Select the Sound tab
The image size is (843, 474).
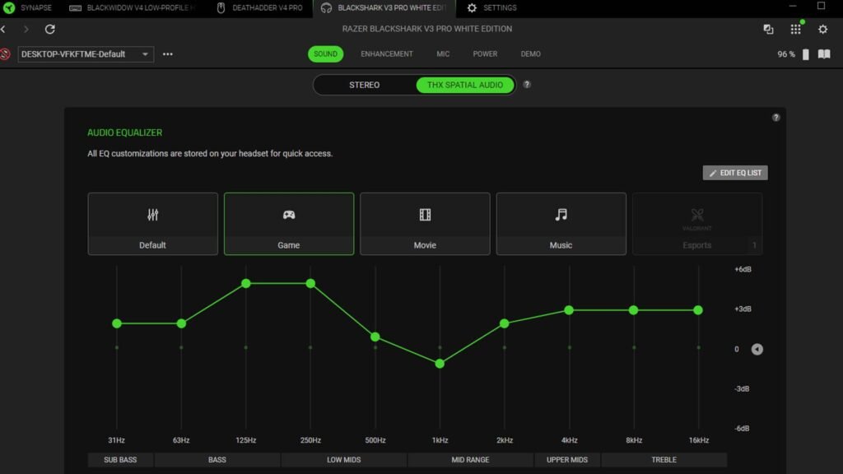325,53
